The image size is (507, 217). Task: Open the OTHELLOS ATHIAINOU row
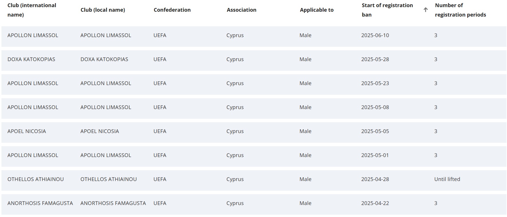click(x=254, y=180)
